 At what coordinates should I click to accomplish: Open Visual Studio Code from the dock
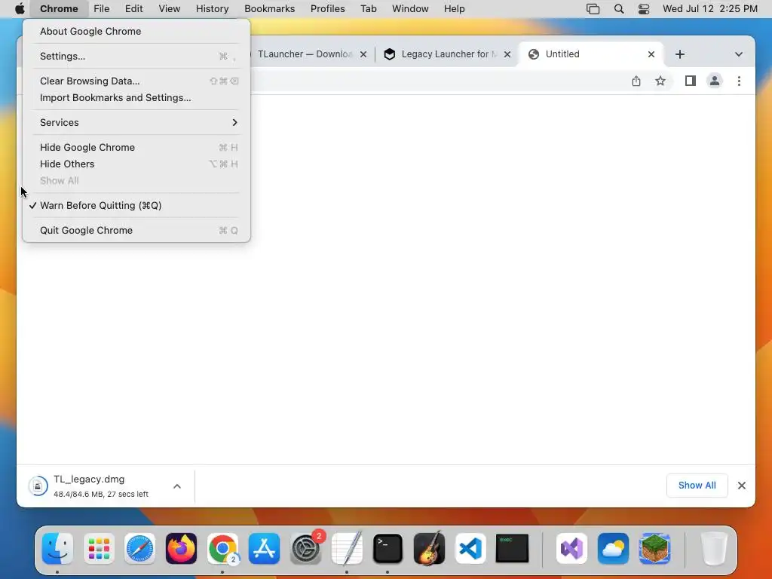click(470, 549)
